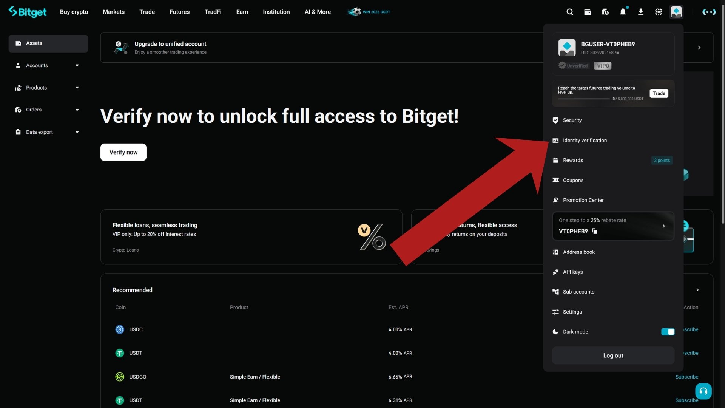Open Trade menu

147,12
